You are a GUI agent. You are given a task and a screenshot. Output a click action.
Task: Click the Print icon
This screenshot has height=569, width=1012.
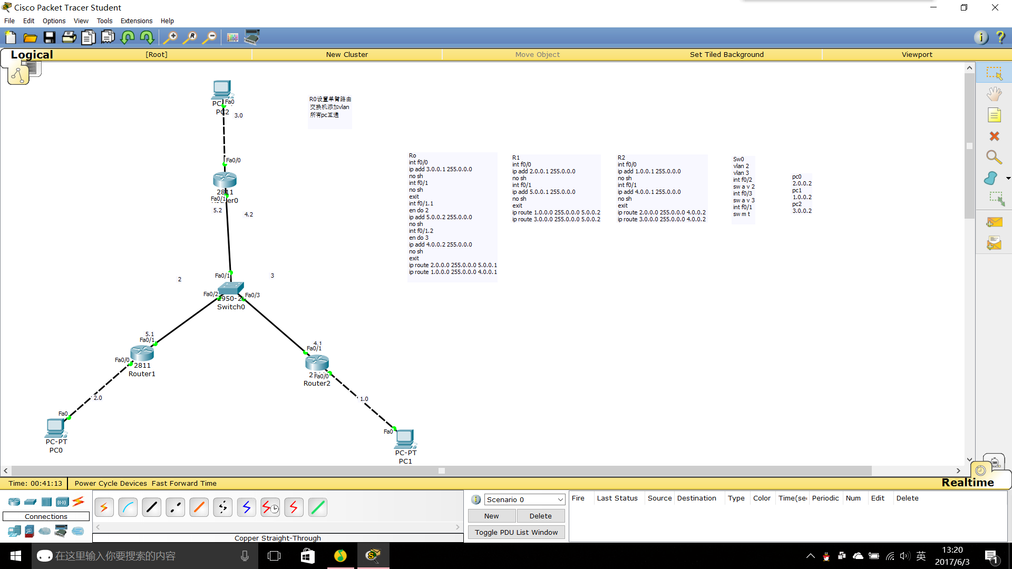tap(69, 37)
